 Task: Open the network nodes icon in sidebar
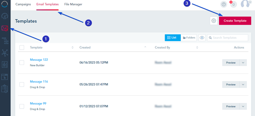[x=5, y=52]
